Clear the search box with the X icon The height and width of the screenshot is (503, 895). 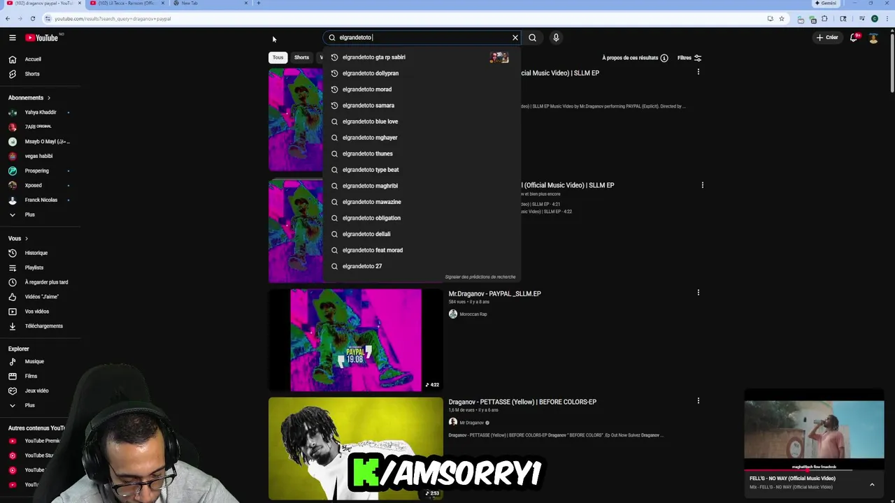click(515, 38)
